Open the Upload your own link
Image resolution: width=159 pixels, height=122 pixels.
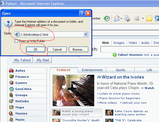[x=134, y=103]
